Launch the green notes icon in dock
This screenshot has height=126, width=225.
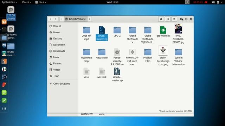[4, 93]
